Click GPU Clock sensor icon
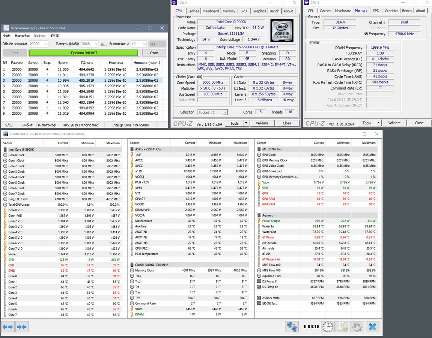 click(259, 155)
